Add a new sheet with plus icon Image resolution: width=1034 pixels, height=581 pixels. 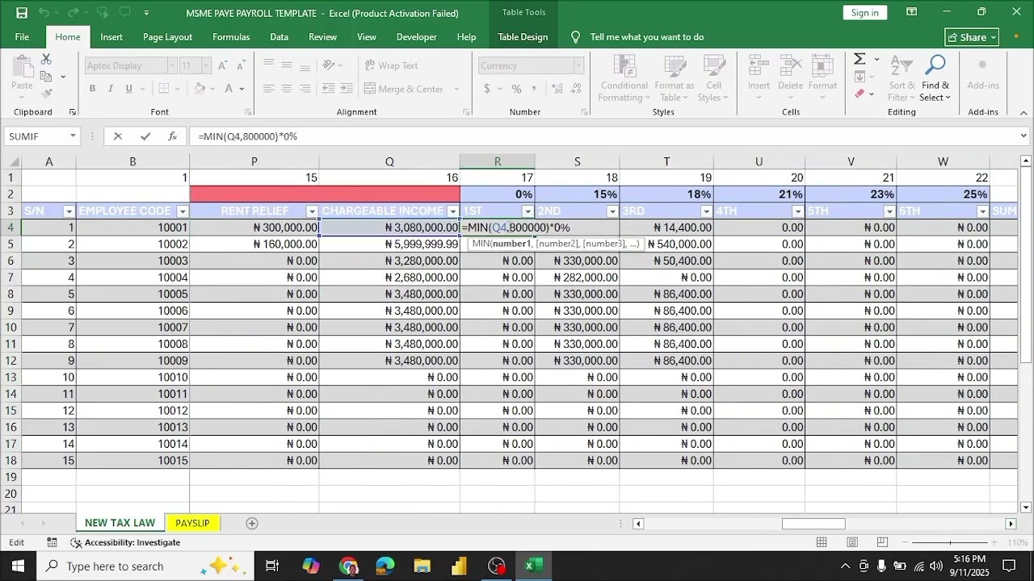pyautogui.click(x=252, y=523)
